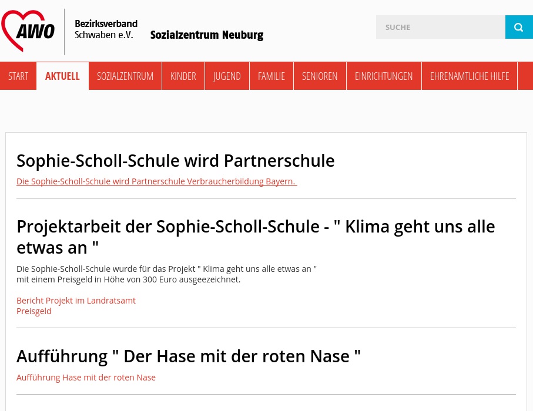
Task: Open the Bericht Projekt im Landratsamt link
Action: (76, 300)
